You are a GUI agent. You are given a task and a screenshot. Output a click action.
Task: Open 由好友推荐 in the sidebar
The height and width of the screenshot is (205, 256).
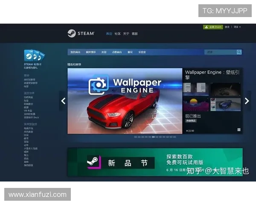29,79
